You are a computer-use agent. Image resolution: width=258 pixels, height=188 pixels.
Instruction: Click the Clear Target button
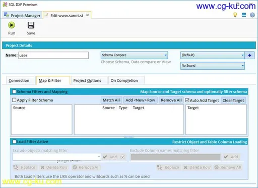[x=233, y=101]
